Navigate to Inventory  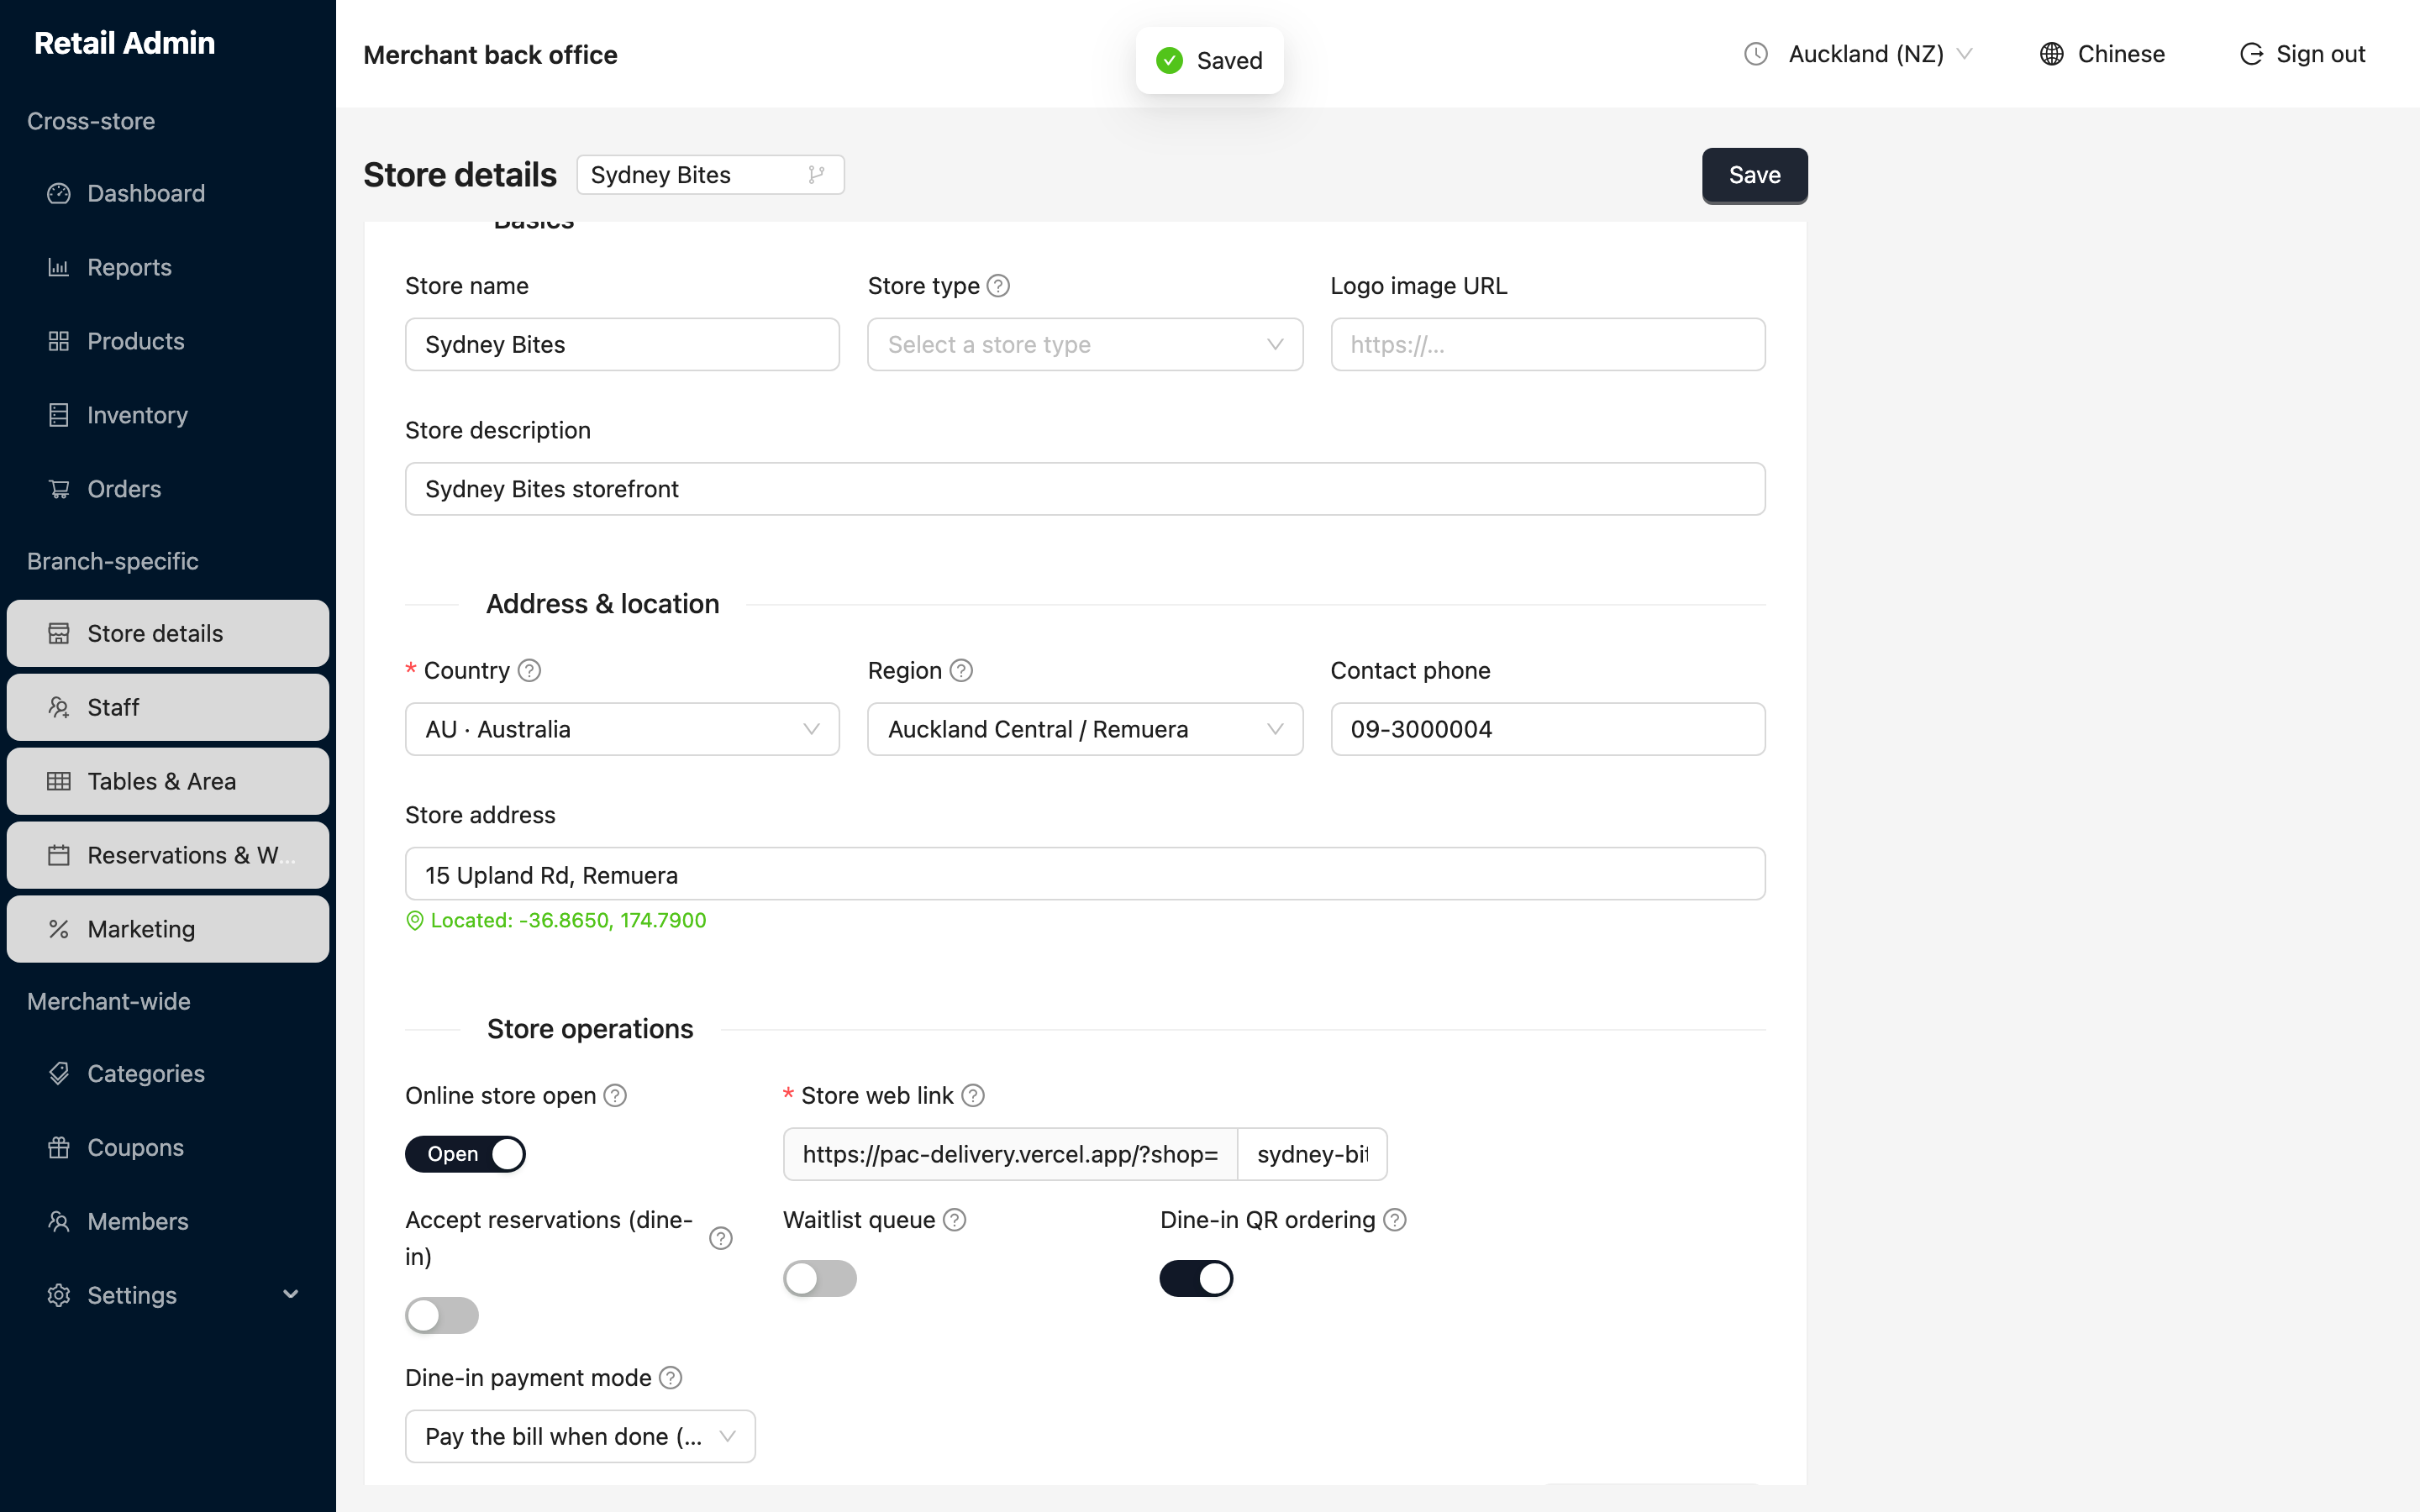click(168, 415)
